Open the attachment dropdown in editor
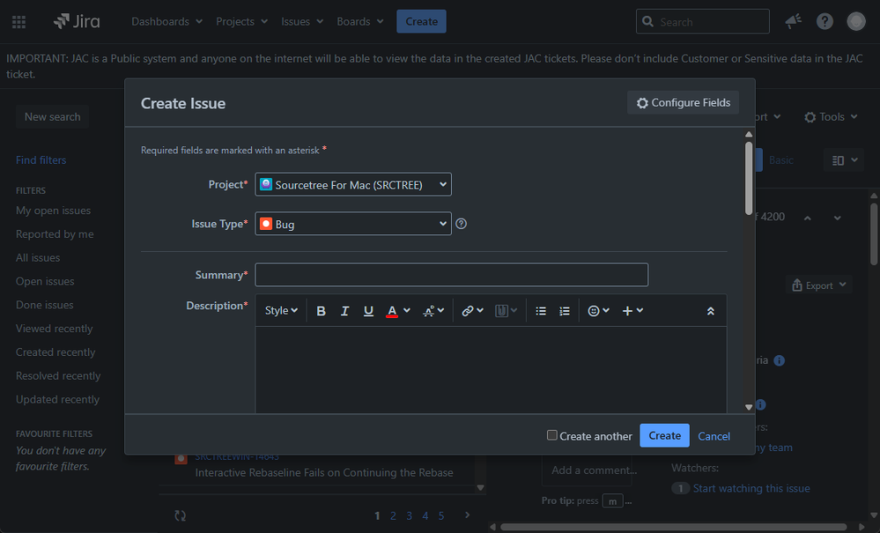The width and height of the screenshot is (880, 533). (506, 311)
